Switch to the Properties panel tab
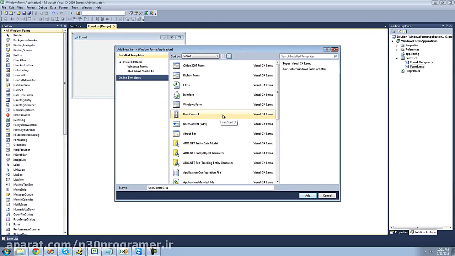 (399, 233)
